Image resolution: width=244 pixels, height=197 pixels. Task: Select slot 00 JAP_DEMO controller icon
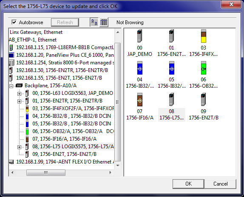tap(139, 36)
